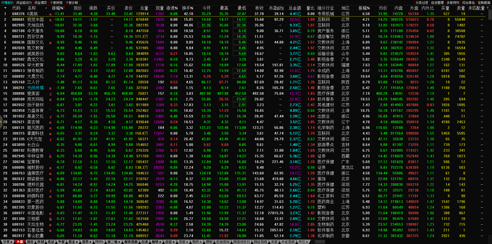This screenshot has width=492, height=244.
Task: Click the scroll-up arrow of vertical scrollbar
Action: [490, 7]
